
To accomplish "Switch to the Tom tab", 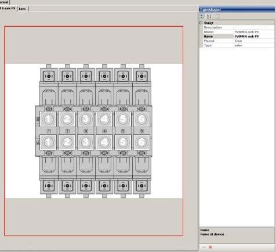I will coord(23,9).
